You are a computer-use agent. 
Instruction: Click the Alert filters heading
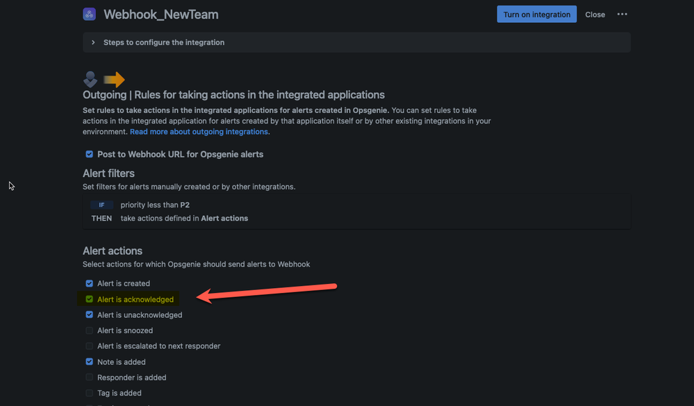[108, 174]
